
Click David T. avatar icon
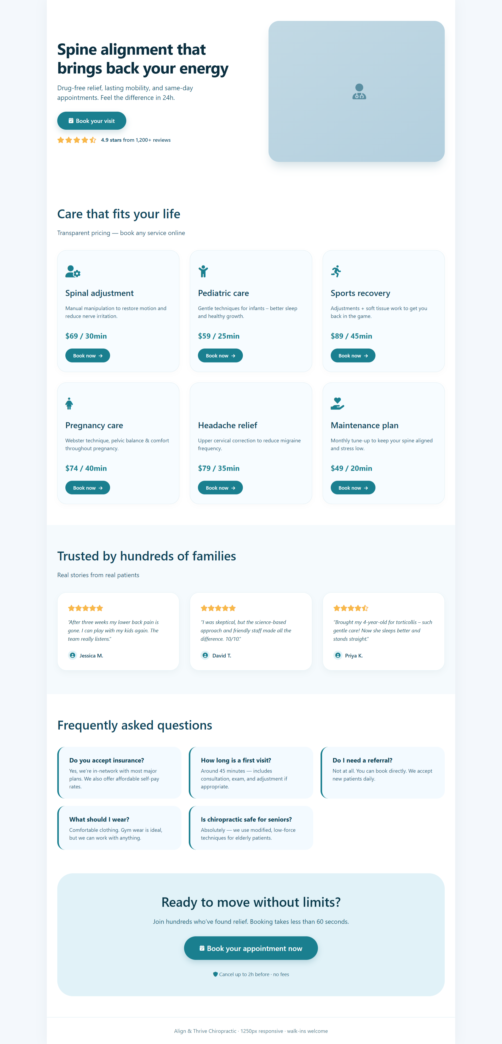tap(205, 655)
